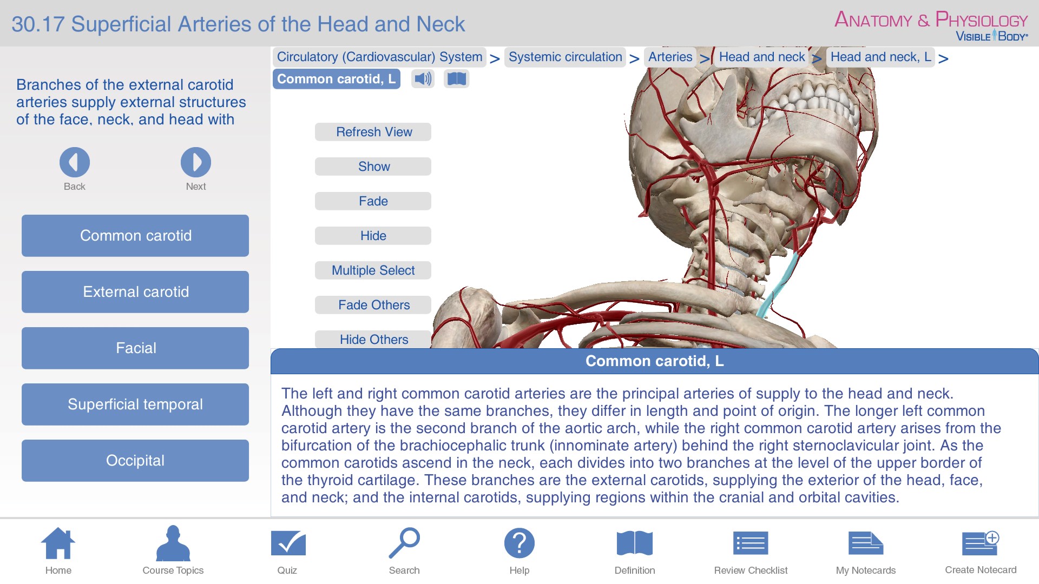Select Multiple Select option

point(372,269)
